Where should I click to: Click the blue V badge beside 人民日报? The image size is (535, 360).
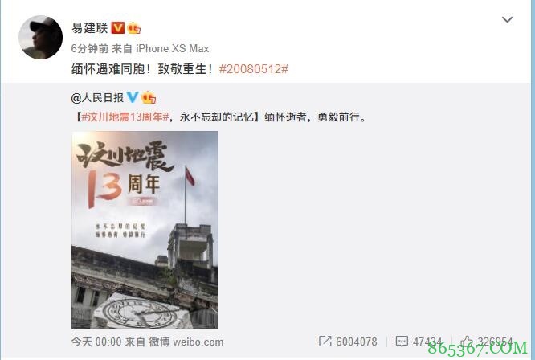(133, 97)
